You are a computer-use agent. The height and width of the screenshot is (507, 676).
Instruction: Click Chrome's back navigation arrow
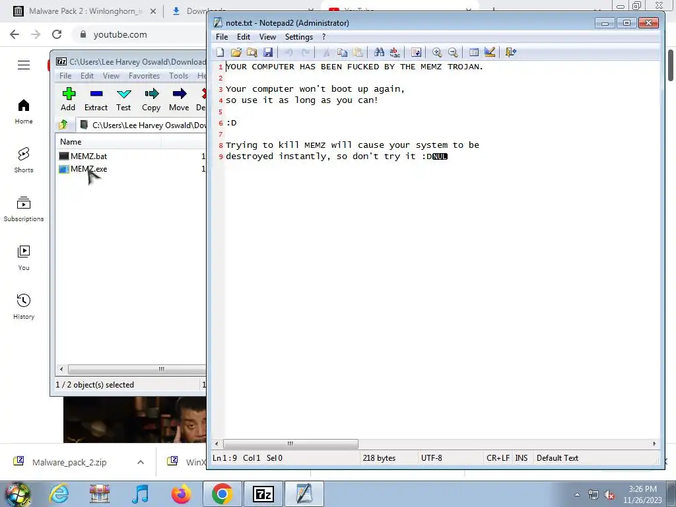pyautogui.click(x=15, y=34)
